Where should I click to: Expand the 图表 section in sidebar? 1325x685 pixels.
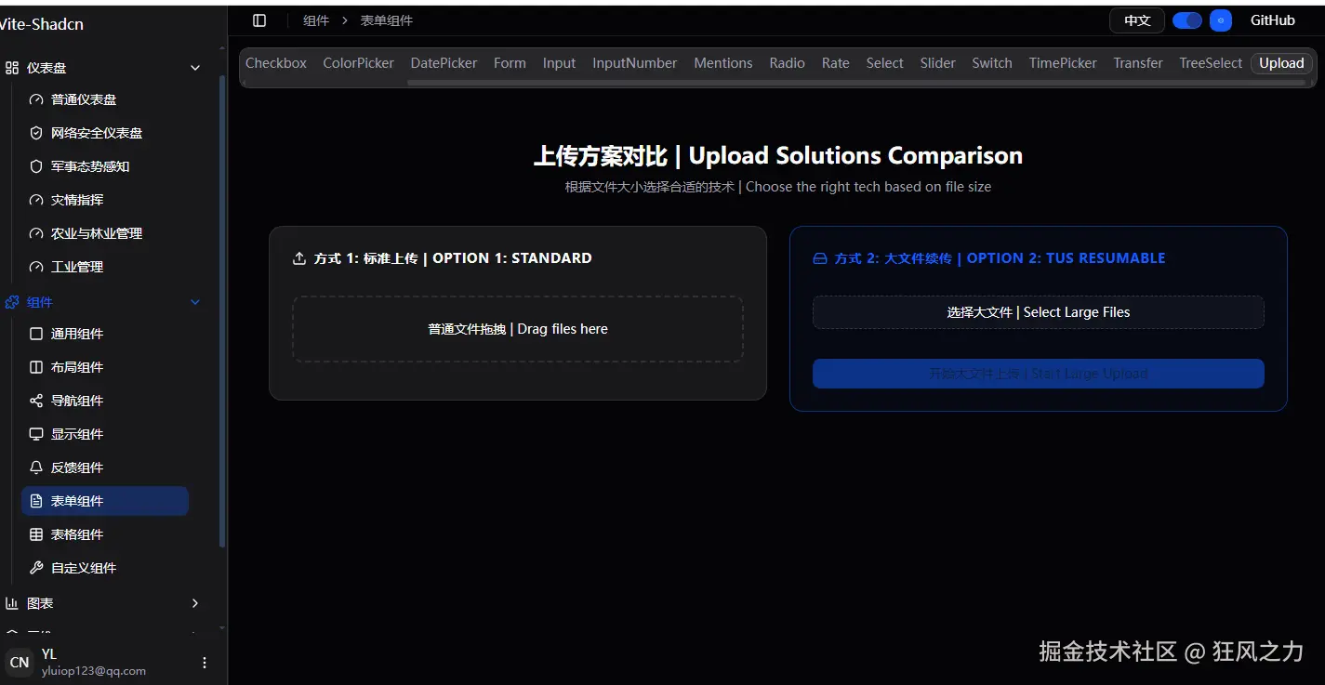click(195, 602)
